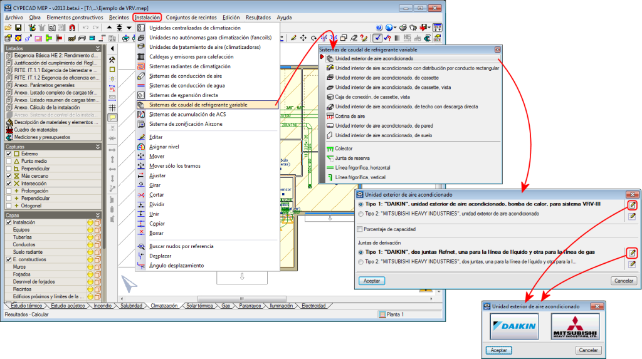Click the save floppy disk icon
642x359 pixels.
[18, 28]
